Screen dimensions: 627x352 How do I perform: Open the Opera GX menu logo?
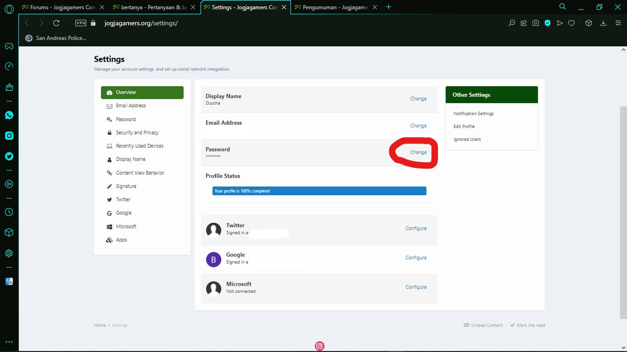[9, 8]
